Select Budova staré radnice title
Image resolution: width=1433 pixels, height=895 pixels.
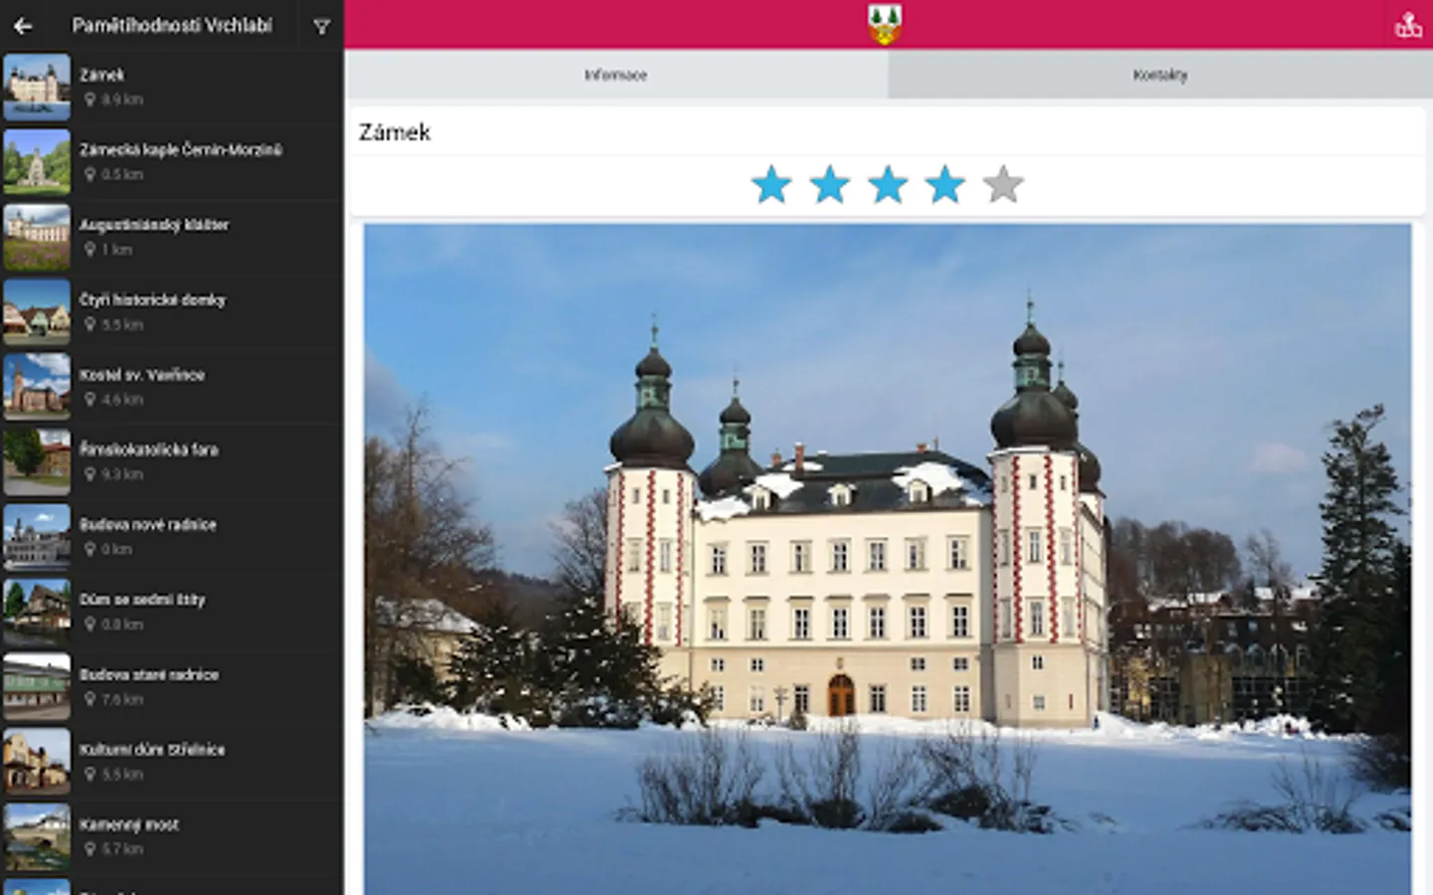coord(149,674)
